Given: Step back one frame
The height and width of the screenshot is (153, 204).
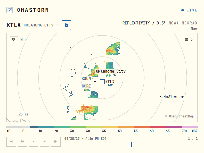Looking at the screenshot, I should (x=22, y=142).
